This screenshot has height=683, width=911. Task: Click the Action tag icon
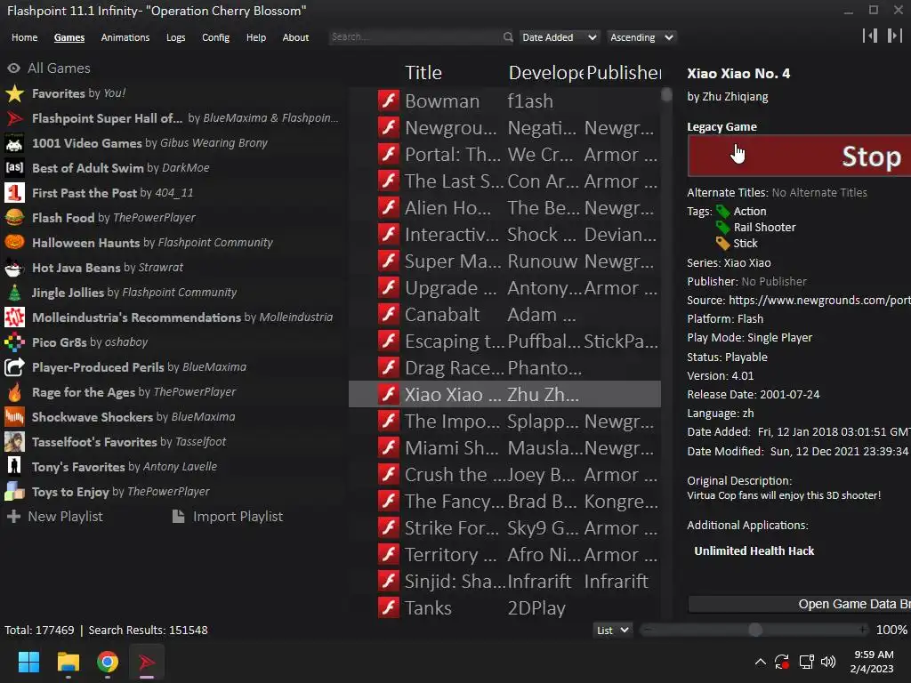[x=722, y=212]
